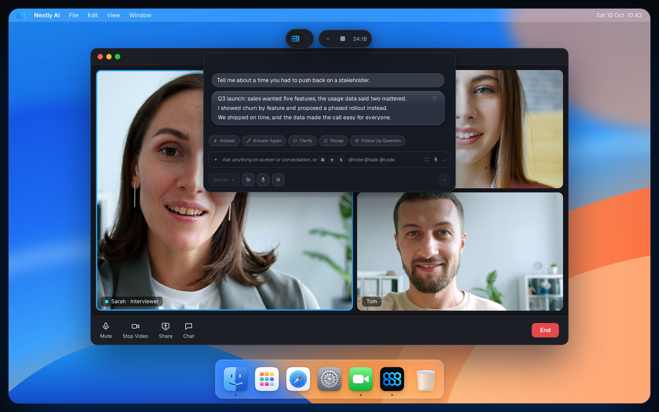Copy the suggested answer using the copy icon

[435, 98]
